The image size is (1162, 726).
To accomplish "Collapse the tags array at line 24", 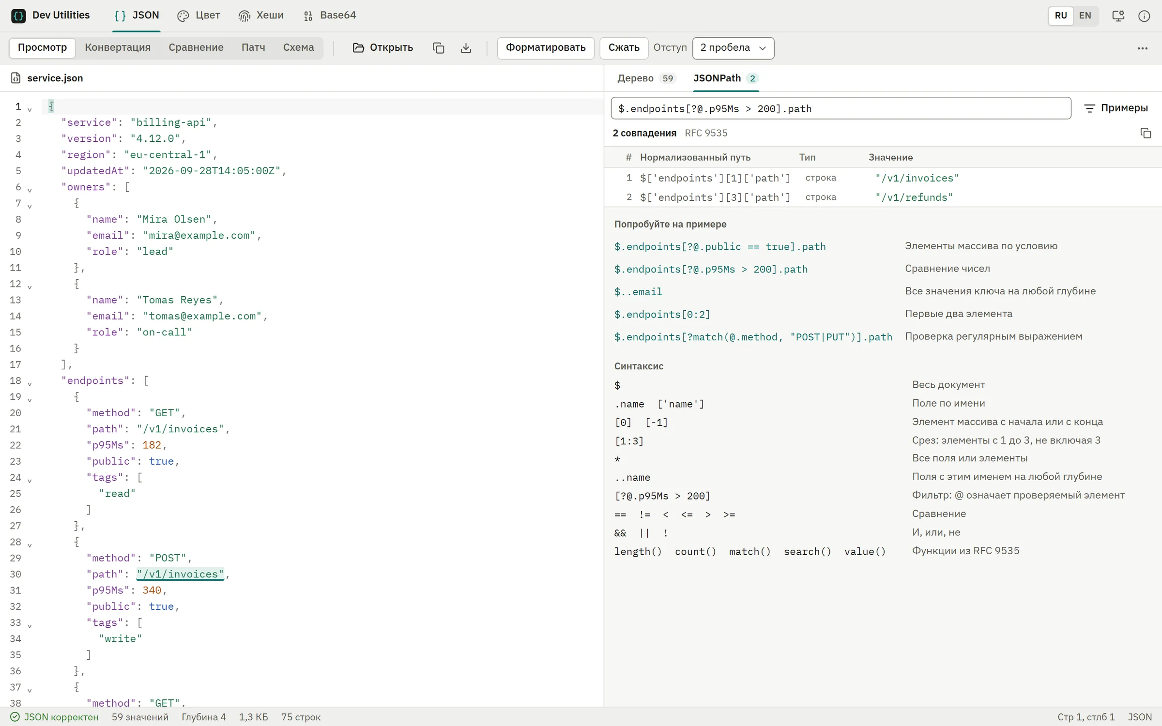I will (30, 481).
